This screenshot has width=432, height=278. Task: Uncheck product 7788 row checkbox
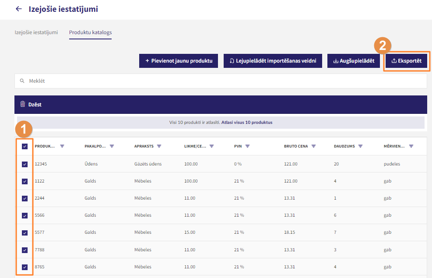[25, 250]
